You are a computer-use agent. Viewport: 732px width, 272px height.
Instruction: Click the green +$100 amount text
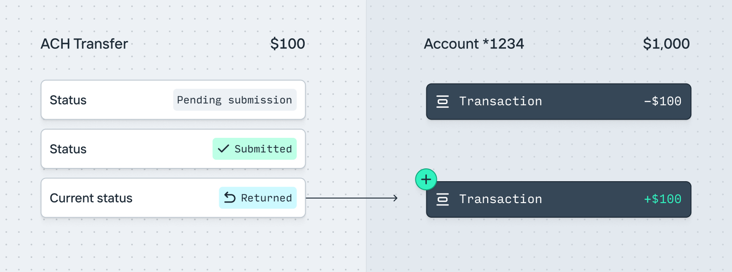pyautogui.click(x=662, y=199)
